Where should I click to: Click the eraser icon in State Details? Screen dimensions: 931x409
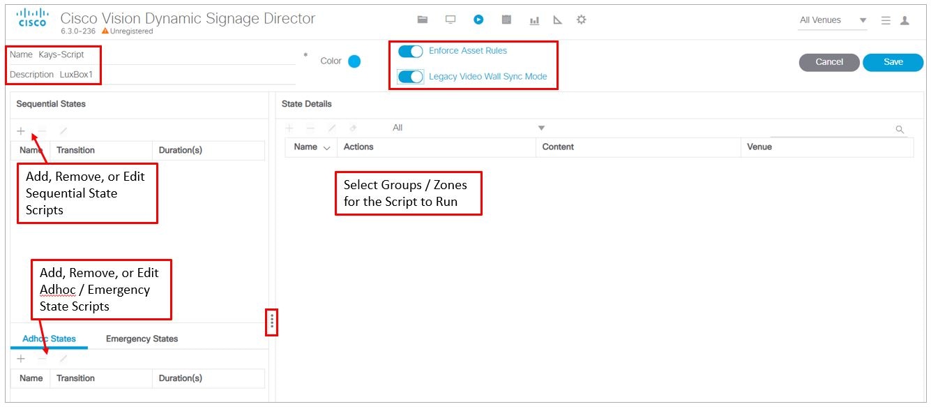[x=353, y=128]
